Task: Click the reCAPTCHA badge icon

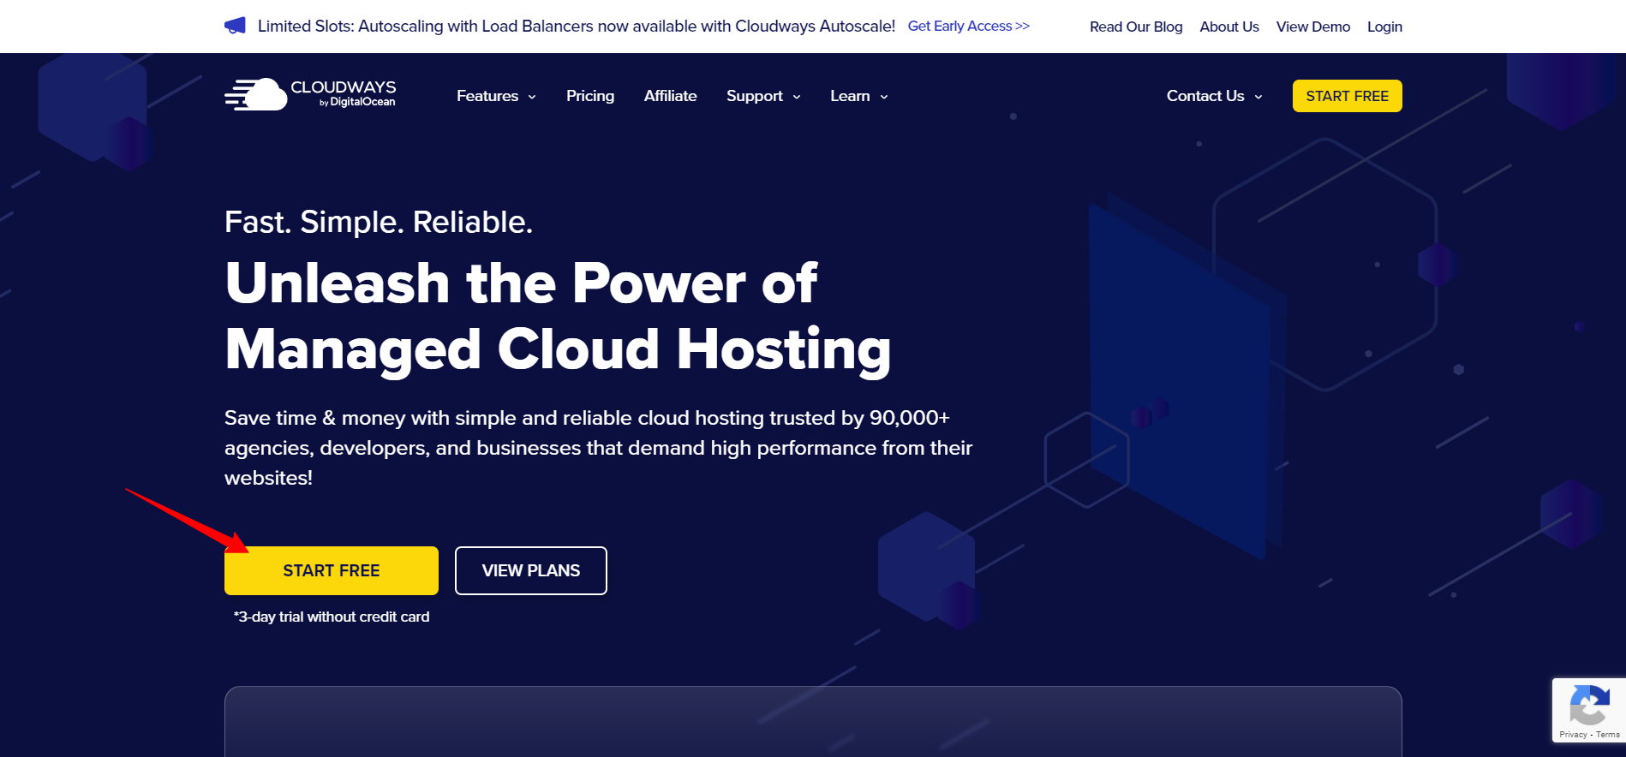Action: point(1589,706)
